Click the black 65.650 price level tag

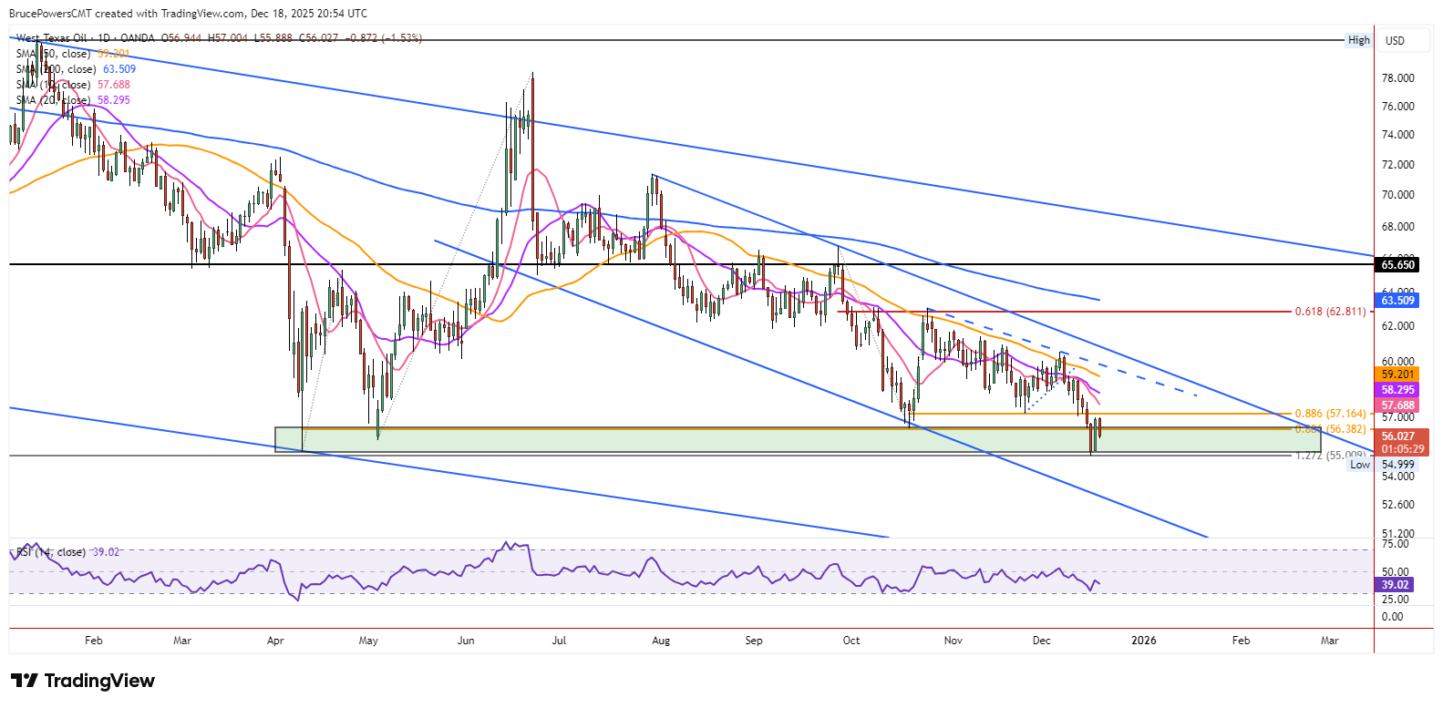click(1397, 265)
